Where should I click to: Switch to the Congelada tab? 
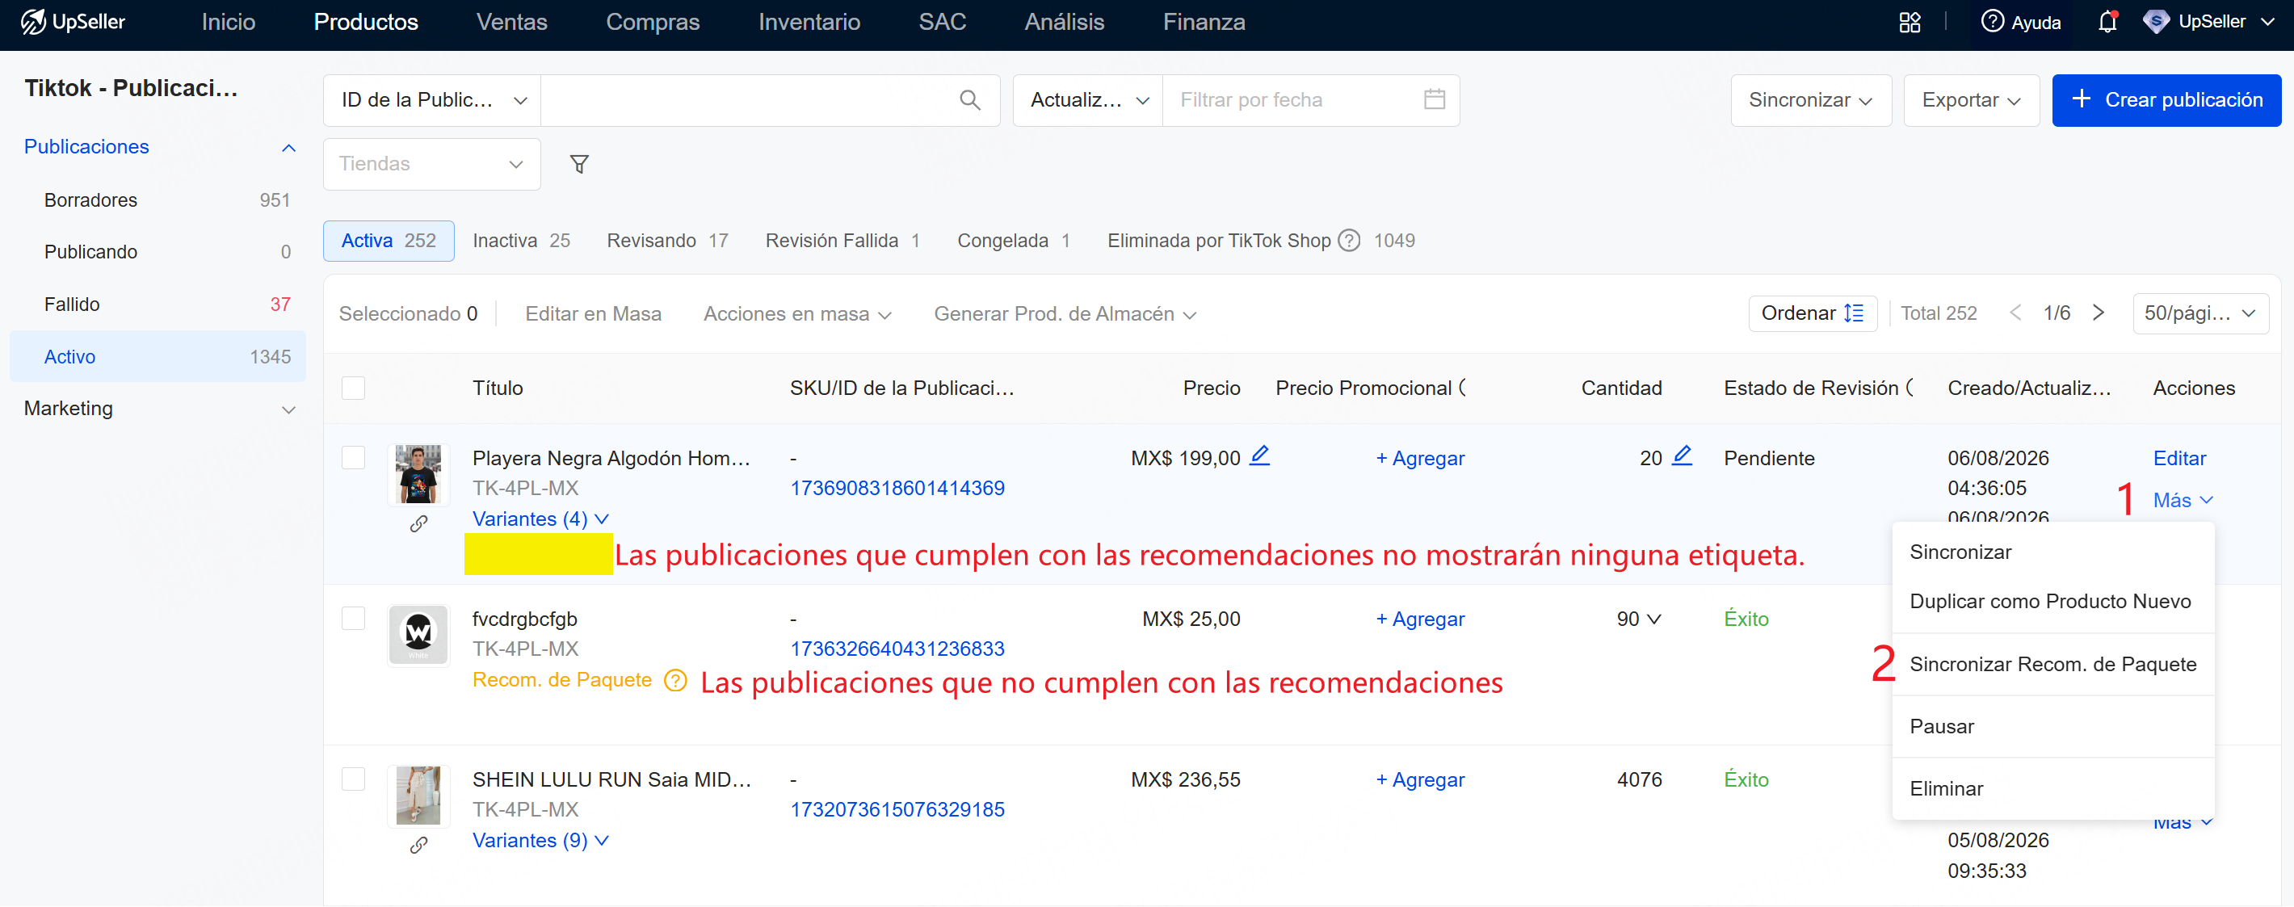click(x=1014, y=241)
